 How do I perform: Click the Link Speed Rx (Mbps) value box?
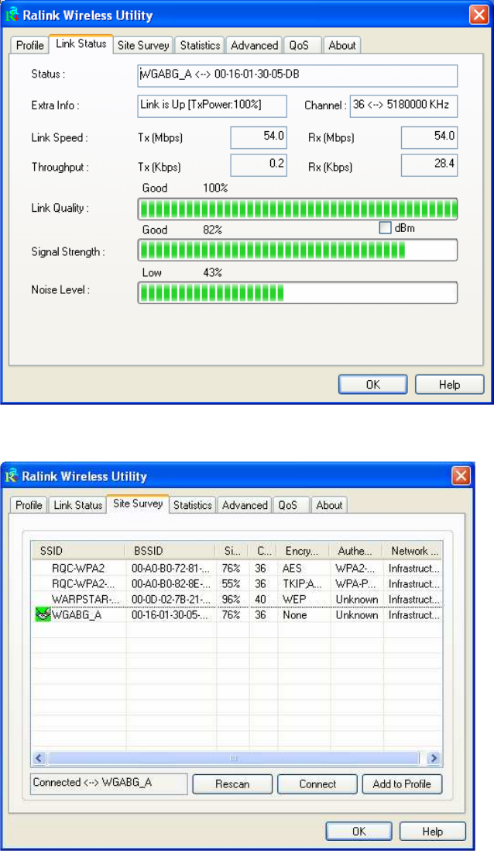pos(430,137)
